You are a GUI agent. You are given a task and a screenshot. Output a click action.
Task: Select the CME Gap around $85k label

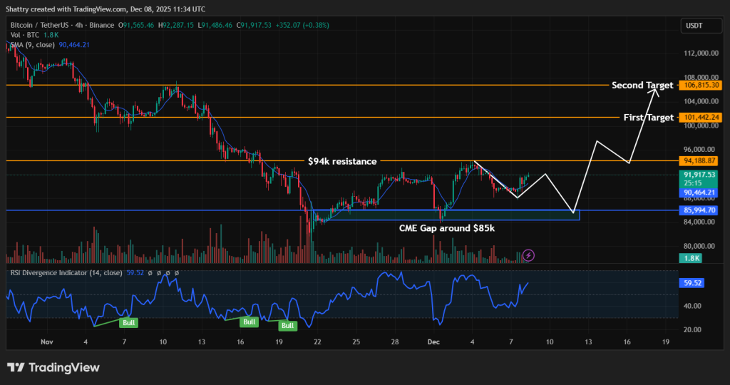pyautogui.click(x=446, y=227)
